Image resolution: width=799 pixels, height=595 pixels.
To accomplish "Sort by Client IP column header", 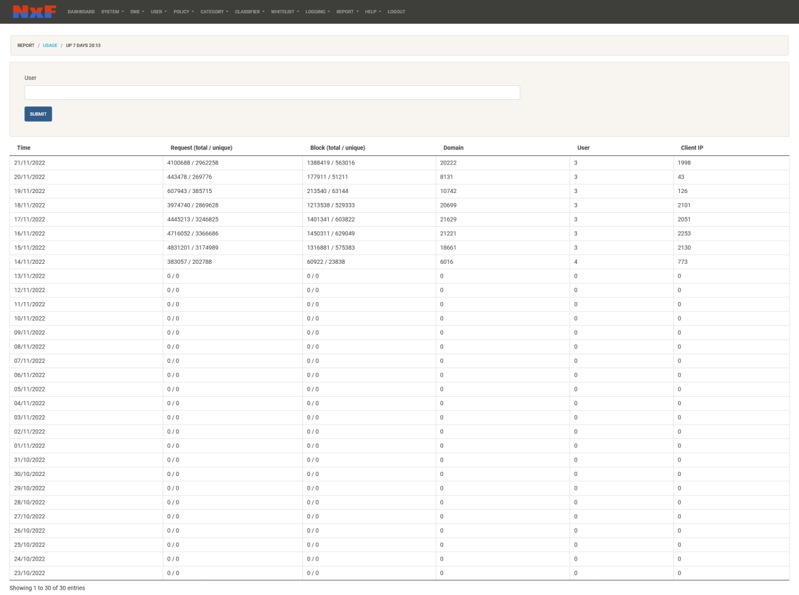I will click(x=692, y=147).
